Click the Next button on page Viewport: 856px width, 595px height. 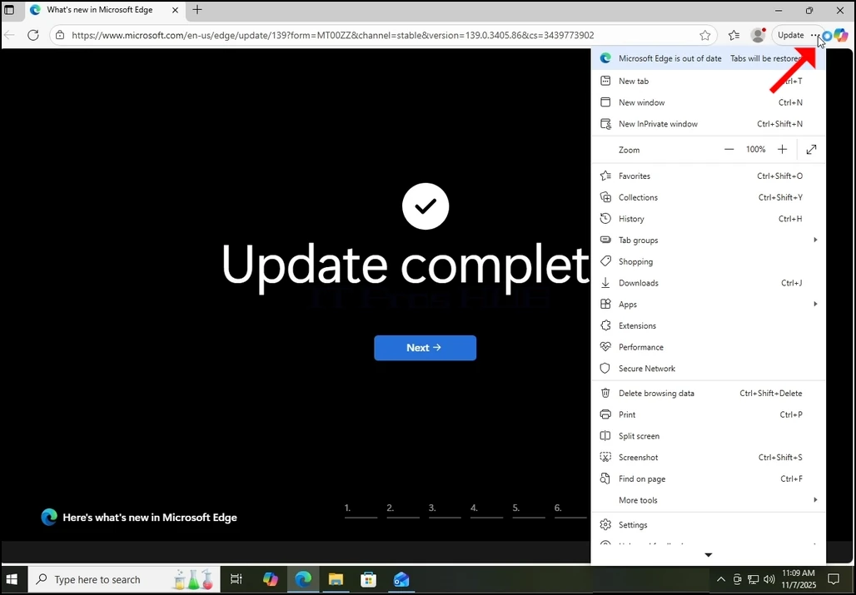tap(425, 347)
